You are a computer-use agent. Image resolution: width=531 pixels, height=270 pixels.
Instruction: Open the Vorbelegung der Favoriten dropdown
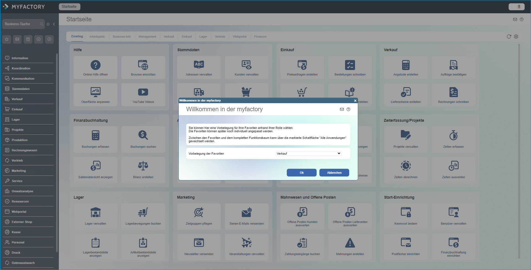point(309,154)
